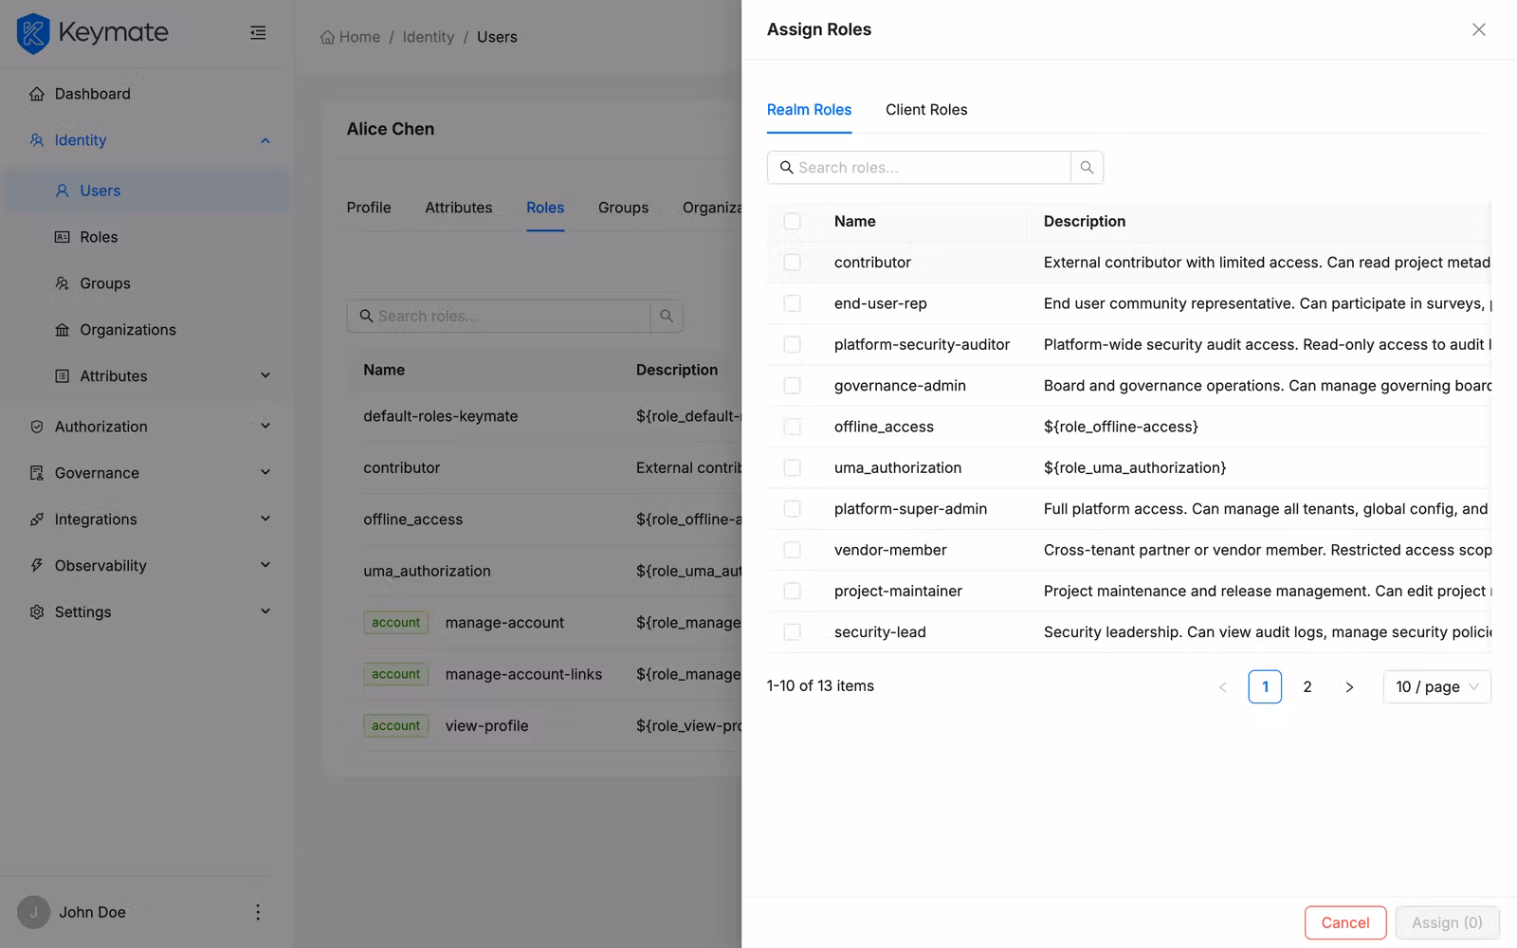1517x948 pixels.
Task: Click the search icon above the roles table
Action: coord(666,316)
